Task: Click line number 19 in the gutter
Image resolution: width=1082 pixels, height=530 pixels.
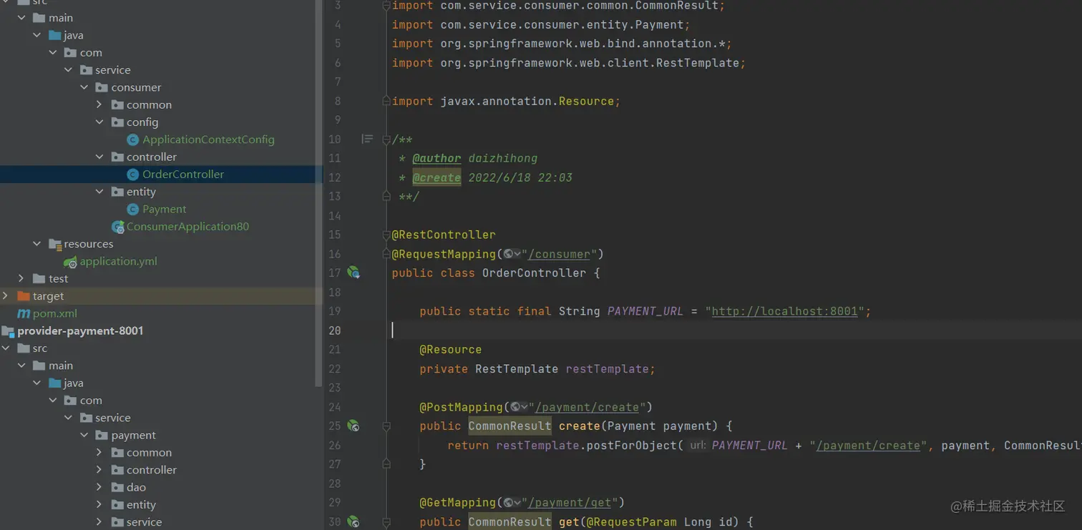Action: tap(334, 311)
